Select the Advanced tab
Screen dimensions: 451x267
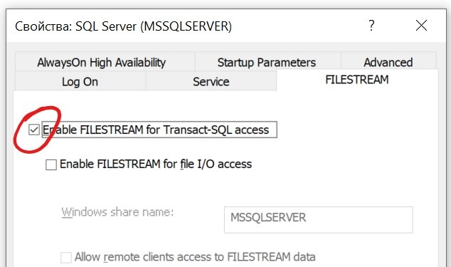(388, 61)
